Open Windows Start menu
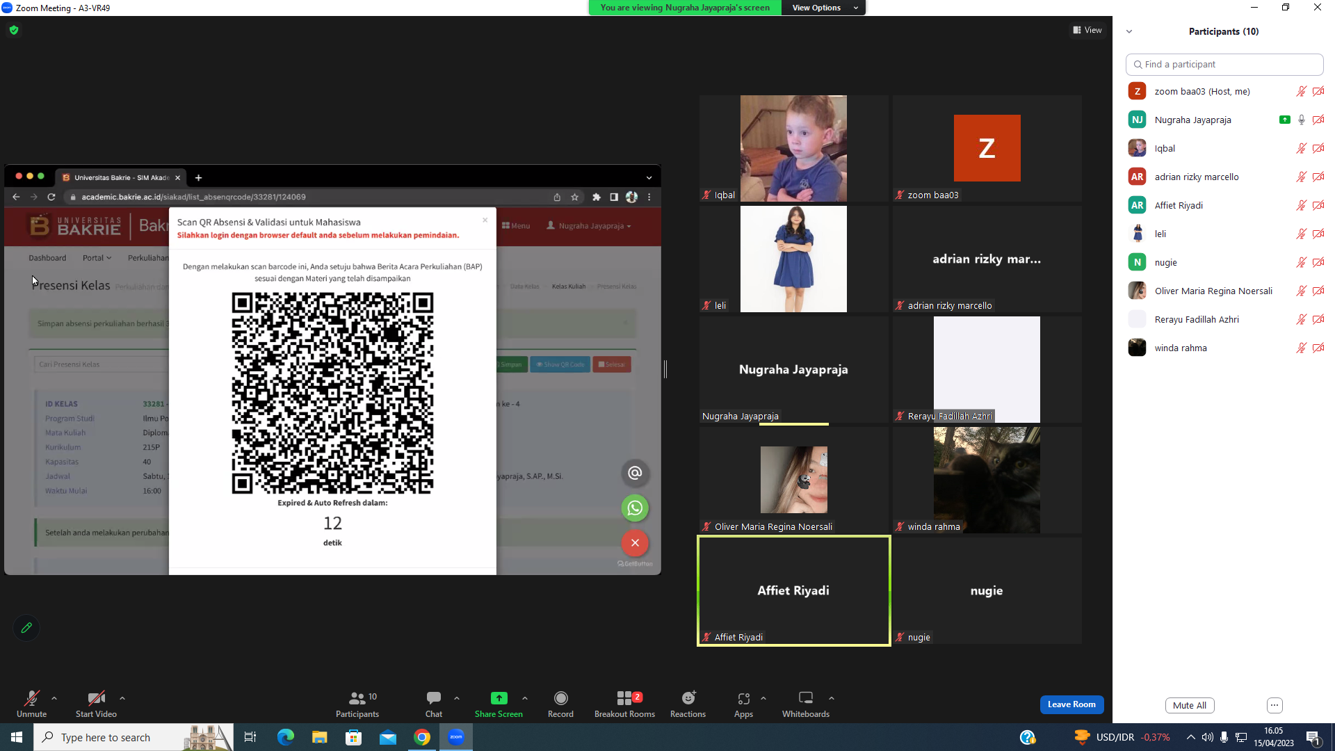Viewport: 1335px width, 751px height. (x=17, y=737)
